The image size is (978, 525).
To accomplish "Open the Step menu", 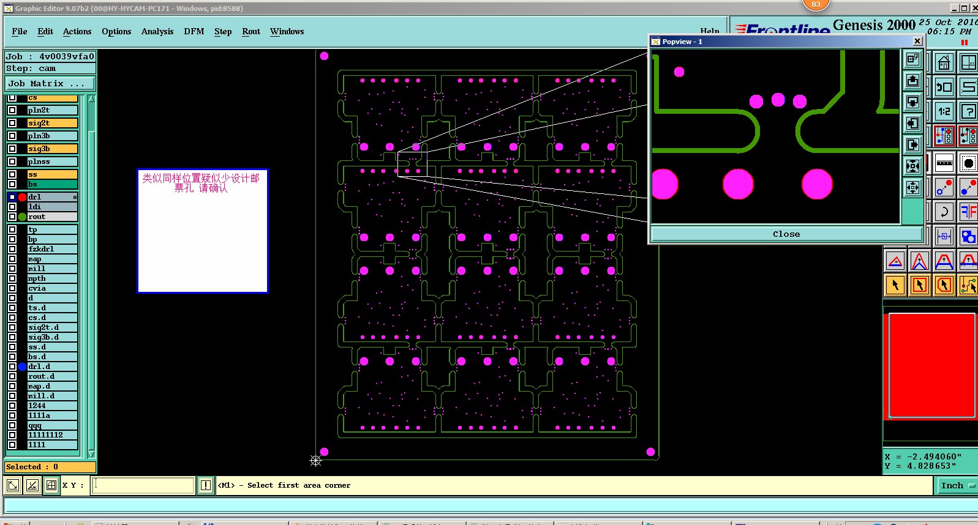I will click(223, 31).
